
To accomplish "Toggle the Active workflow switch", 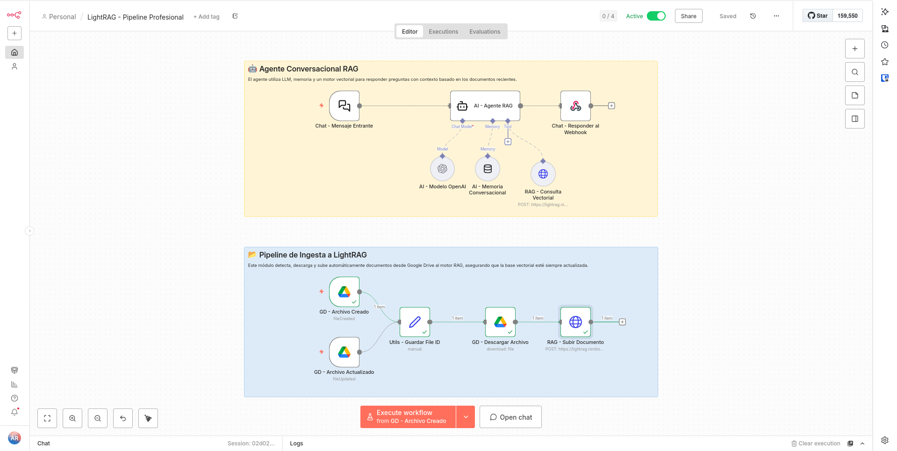I will [656, 16].
